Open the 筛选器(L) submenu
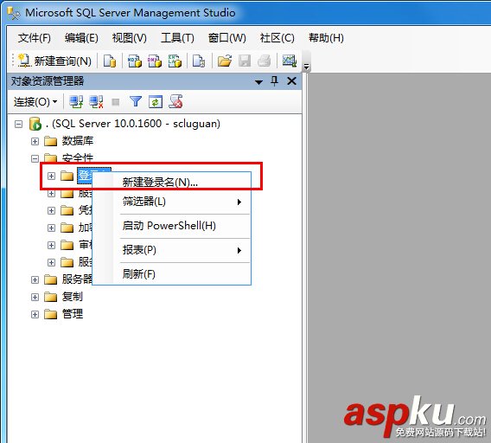Viewport: 491px width, 443px height. (172, 202)
